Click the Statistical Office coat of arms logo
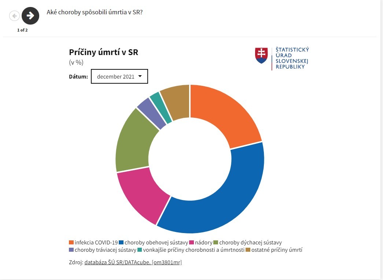The width and height of the screenshot is (383, 280). (261, 55)
